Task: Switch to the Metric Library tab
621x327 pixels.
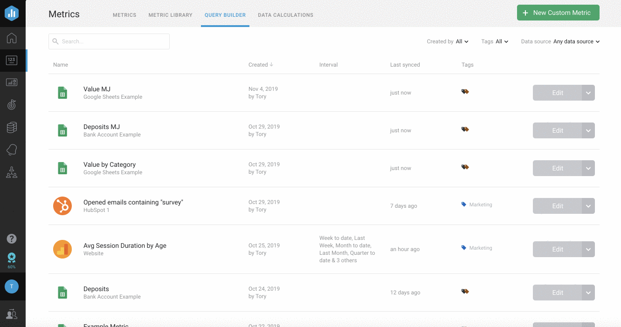Action: [x=170, y=15]
